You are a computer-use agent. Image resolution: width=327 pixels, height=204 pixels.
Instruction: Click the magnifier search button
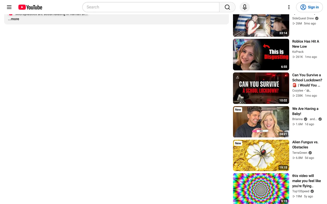tap(227, 7)
